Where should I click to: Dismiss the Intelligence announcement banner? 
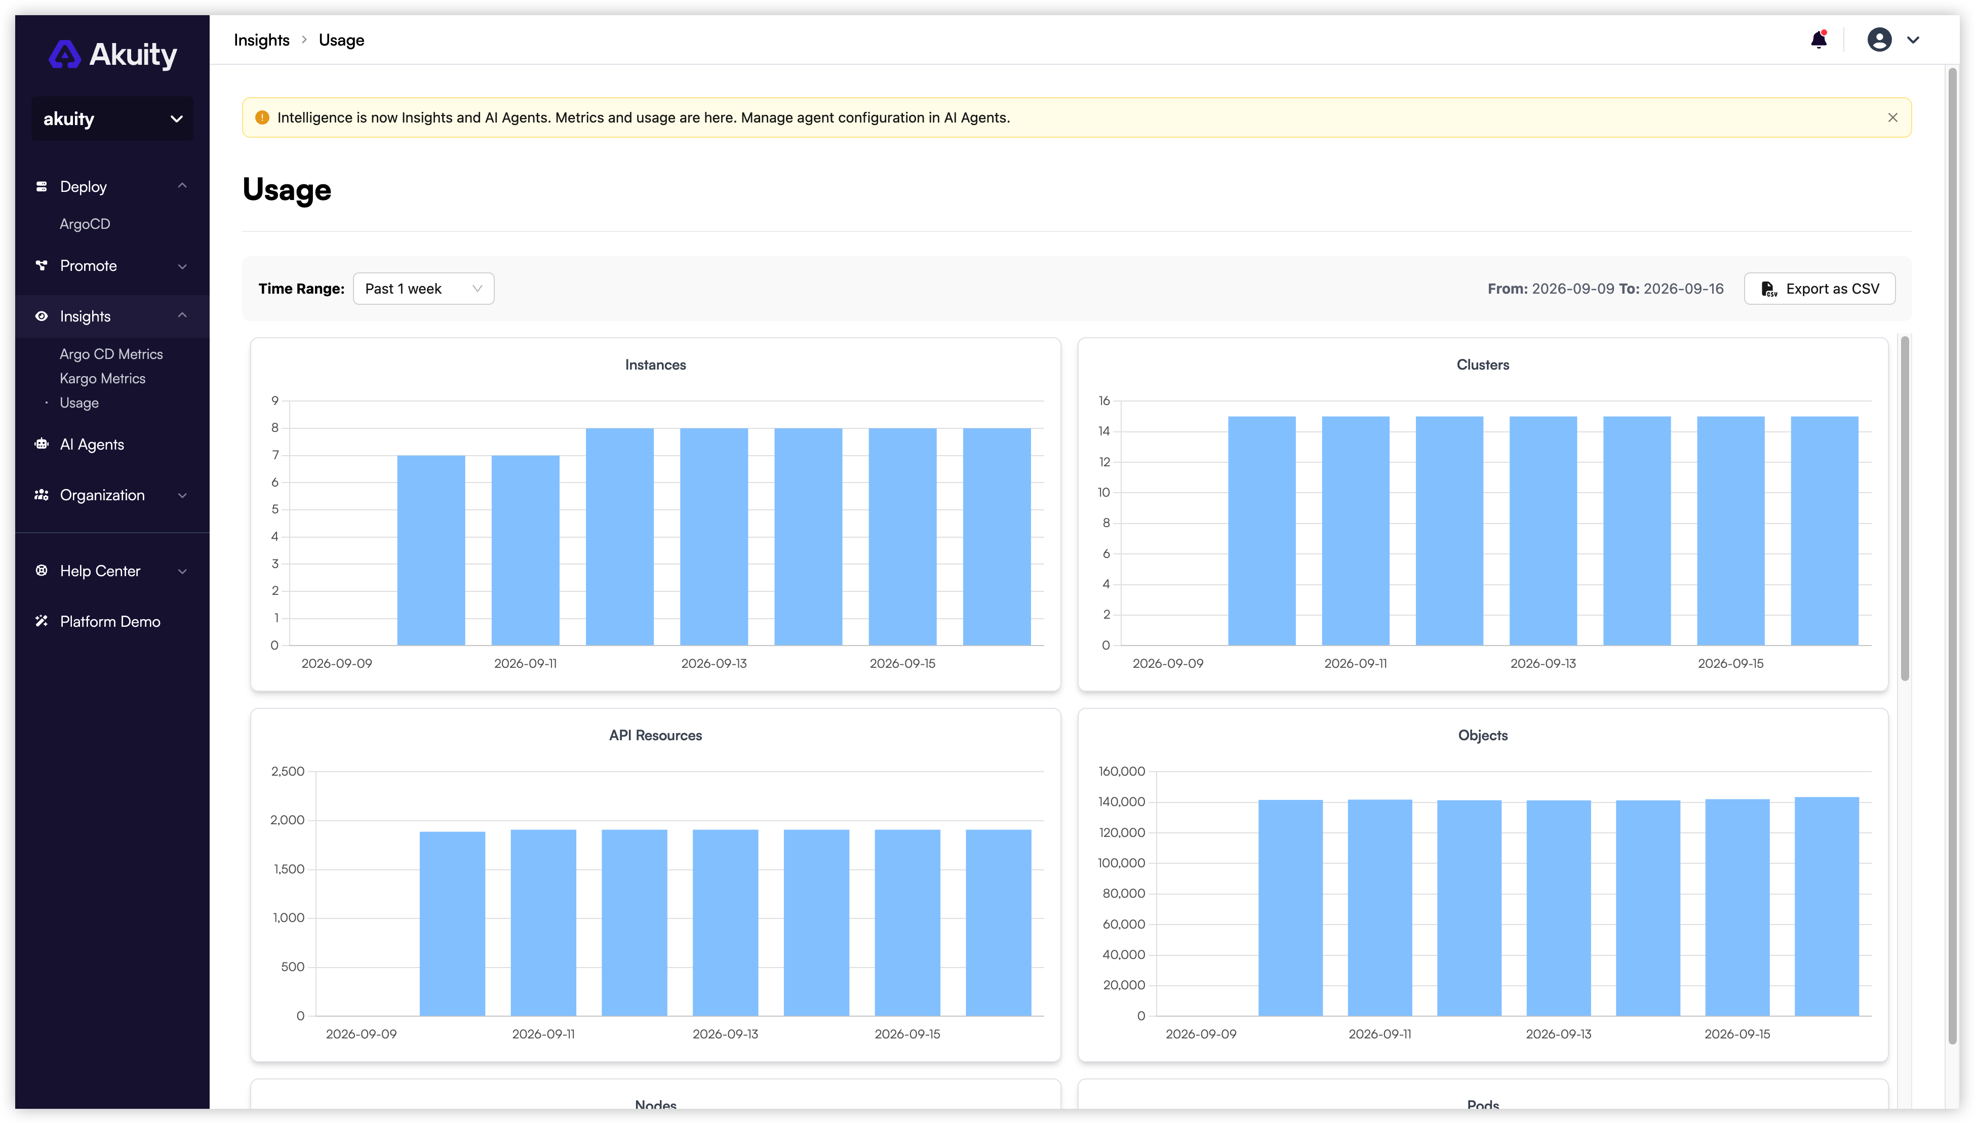(1891, 117)
